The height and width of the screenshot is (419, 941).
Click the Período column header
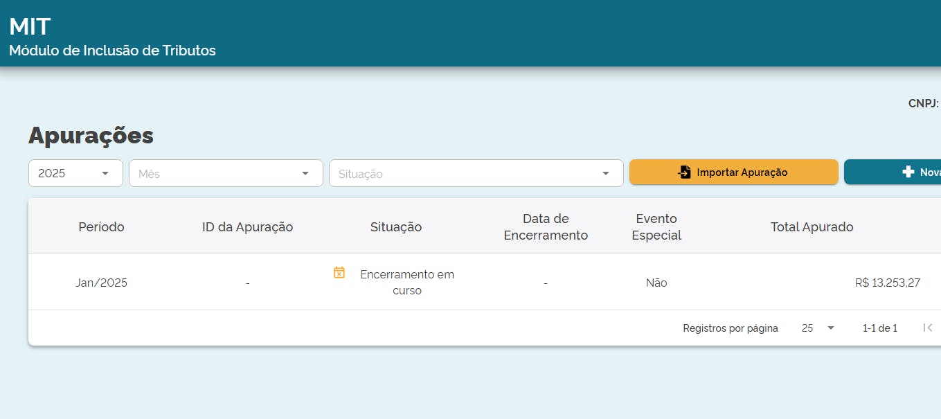(x=101, y=226)
